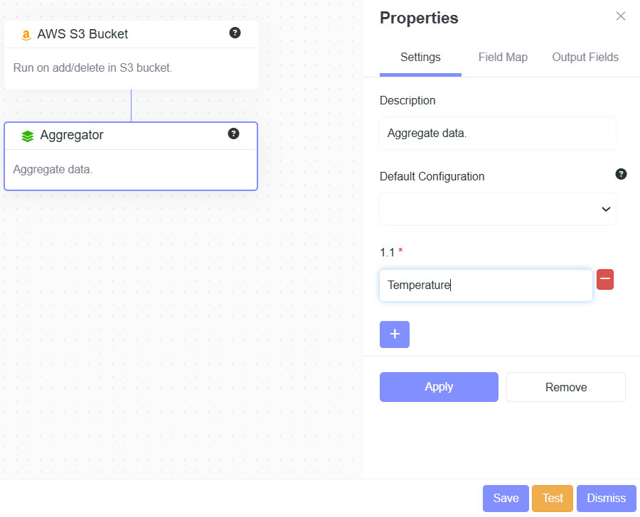Image resolution: width=640 pixels, height=517 pixels.
Task: Open the Field Map tab
Action: pos(503,58)
